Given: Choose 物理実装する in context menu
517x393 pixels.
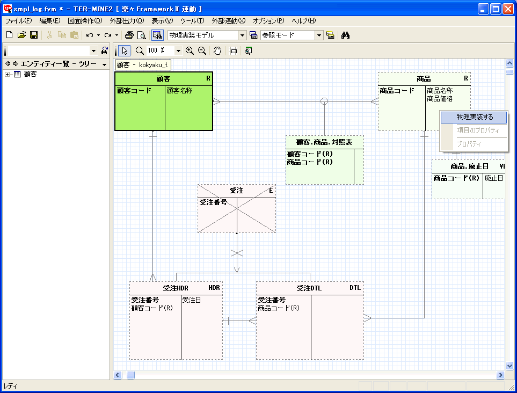Looking at the screenshot, I should pos(474,117).
